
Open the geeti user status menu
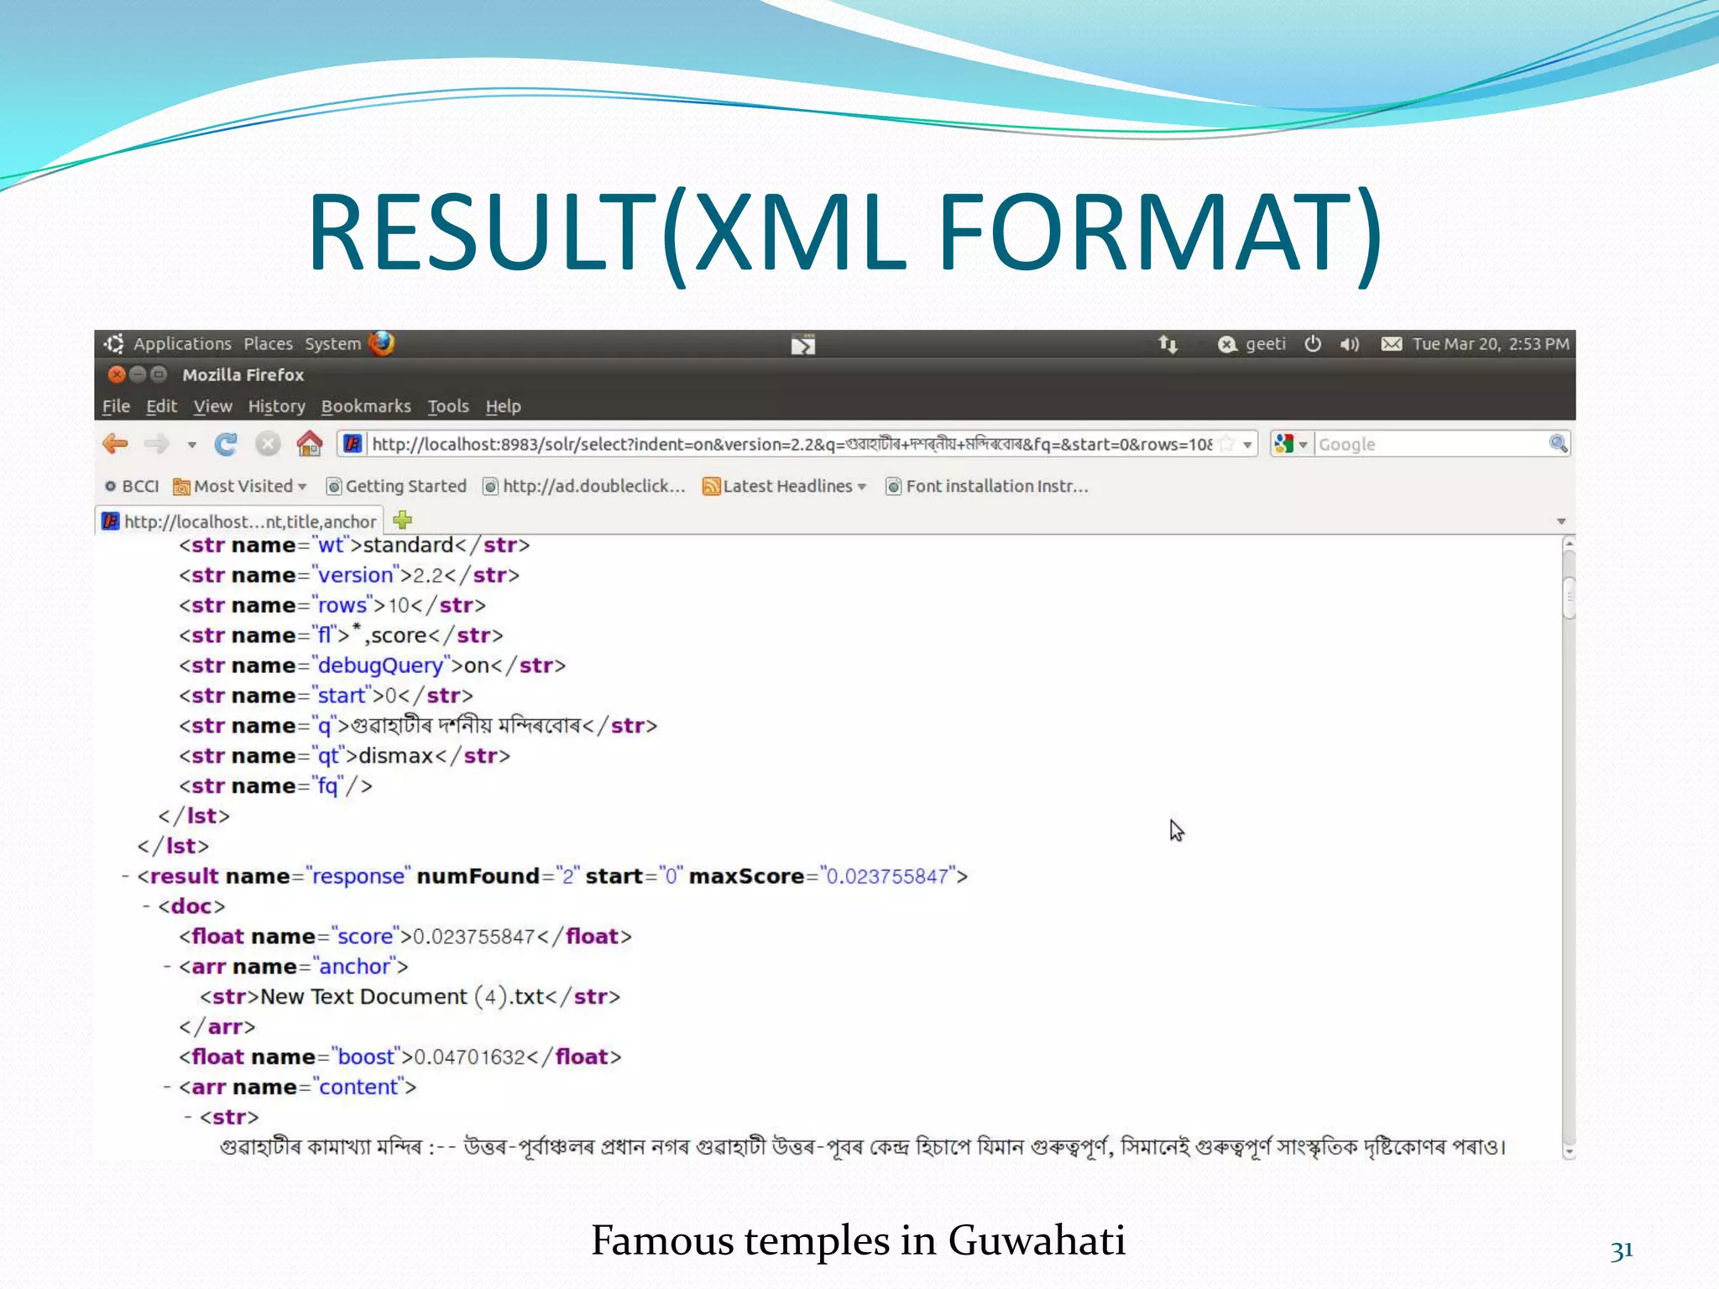pos(1251,344)
